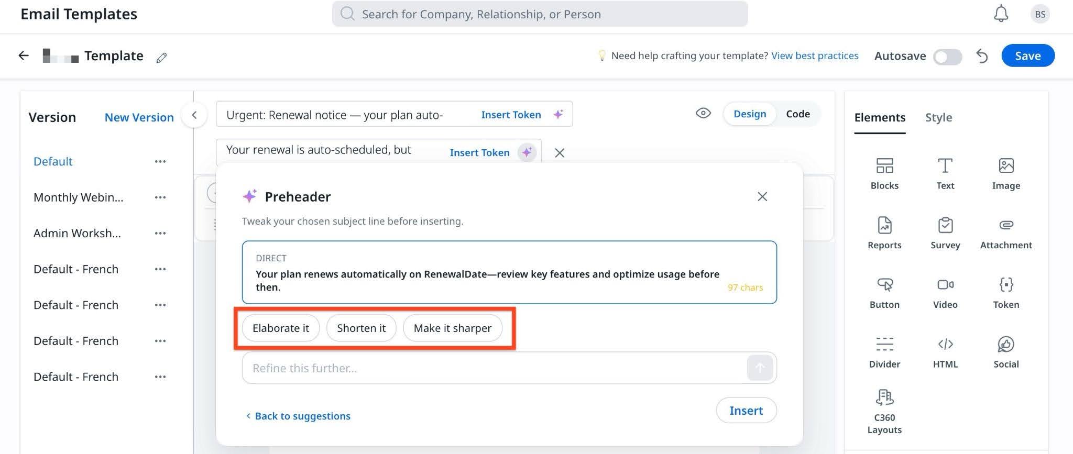Add a Survey element

pos(945,233)
